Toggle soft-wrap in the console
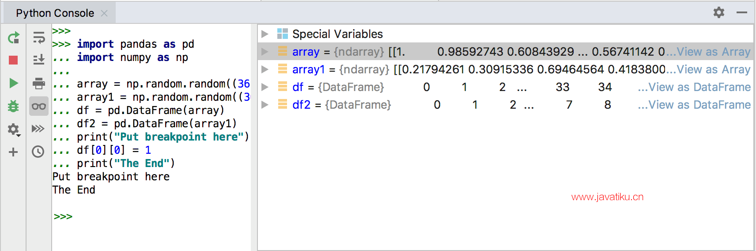Viewport: 756px width, 251px height. tap(39, 38)
